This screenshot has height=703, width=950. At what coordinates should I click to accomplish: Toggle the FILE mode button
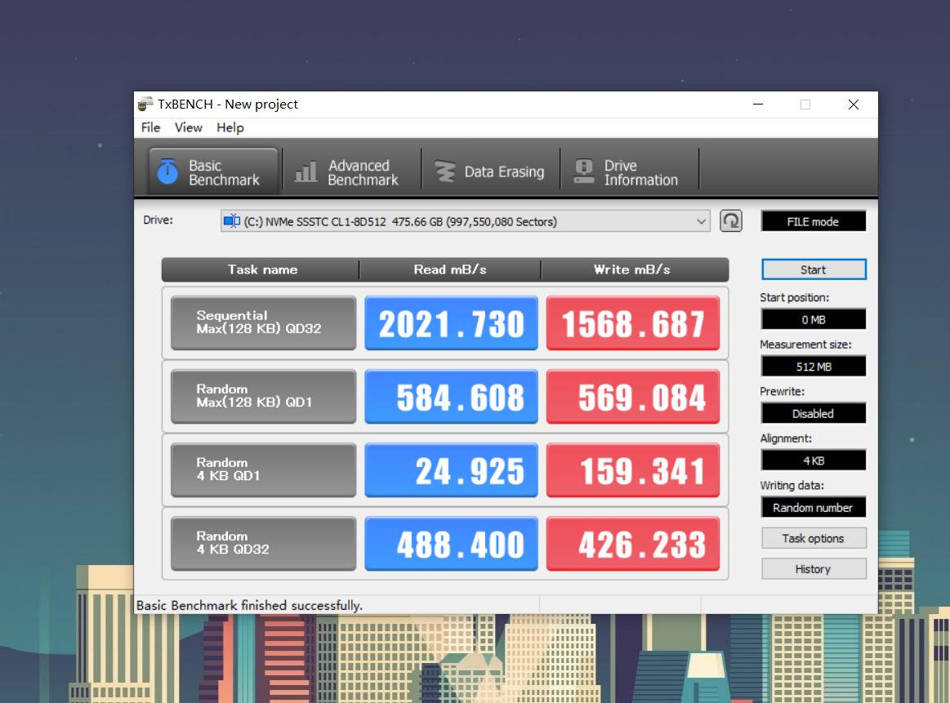pos(813,221)
